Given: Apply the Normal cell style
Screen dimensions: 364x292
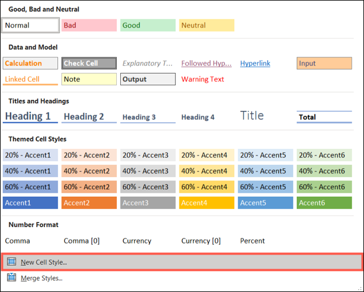Looking at the screenshot, I should click(30, 25).
